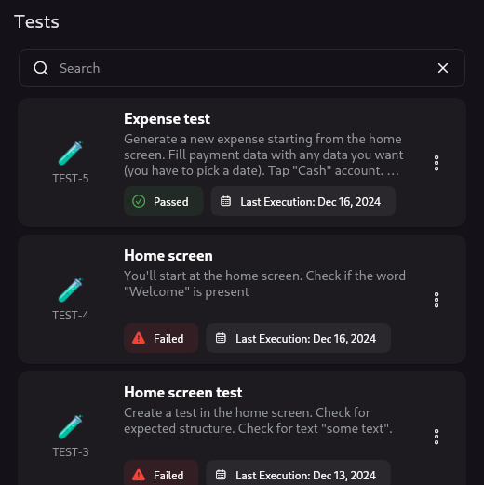
Task: Clear search with the X icon
Action: click(443, 68)
